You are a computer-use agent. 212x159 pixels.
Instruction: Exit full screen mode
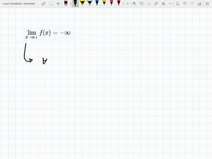207,4
